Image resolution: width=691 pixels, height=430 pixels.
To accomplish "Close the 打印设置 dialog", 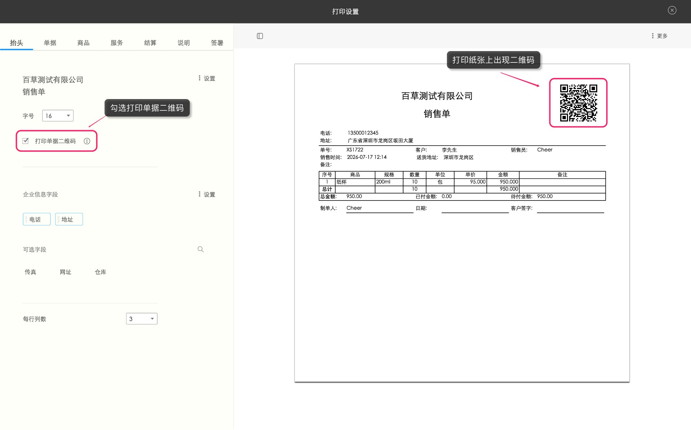I will pos(672,10).
